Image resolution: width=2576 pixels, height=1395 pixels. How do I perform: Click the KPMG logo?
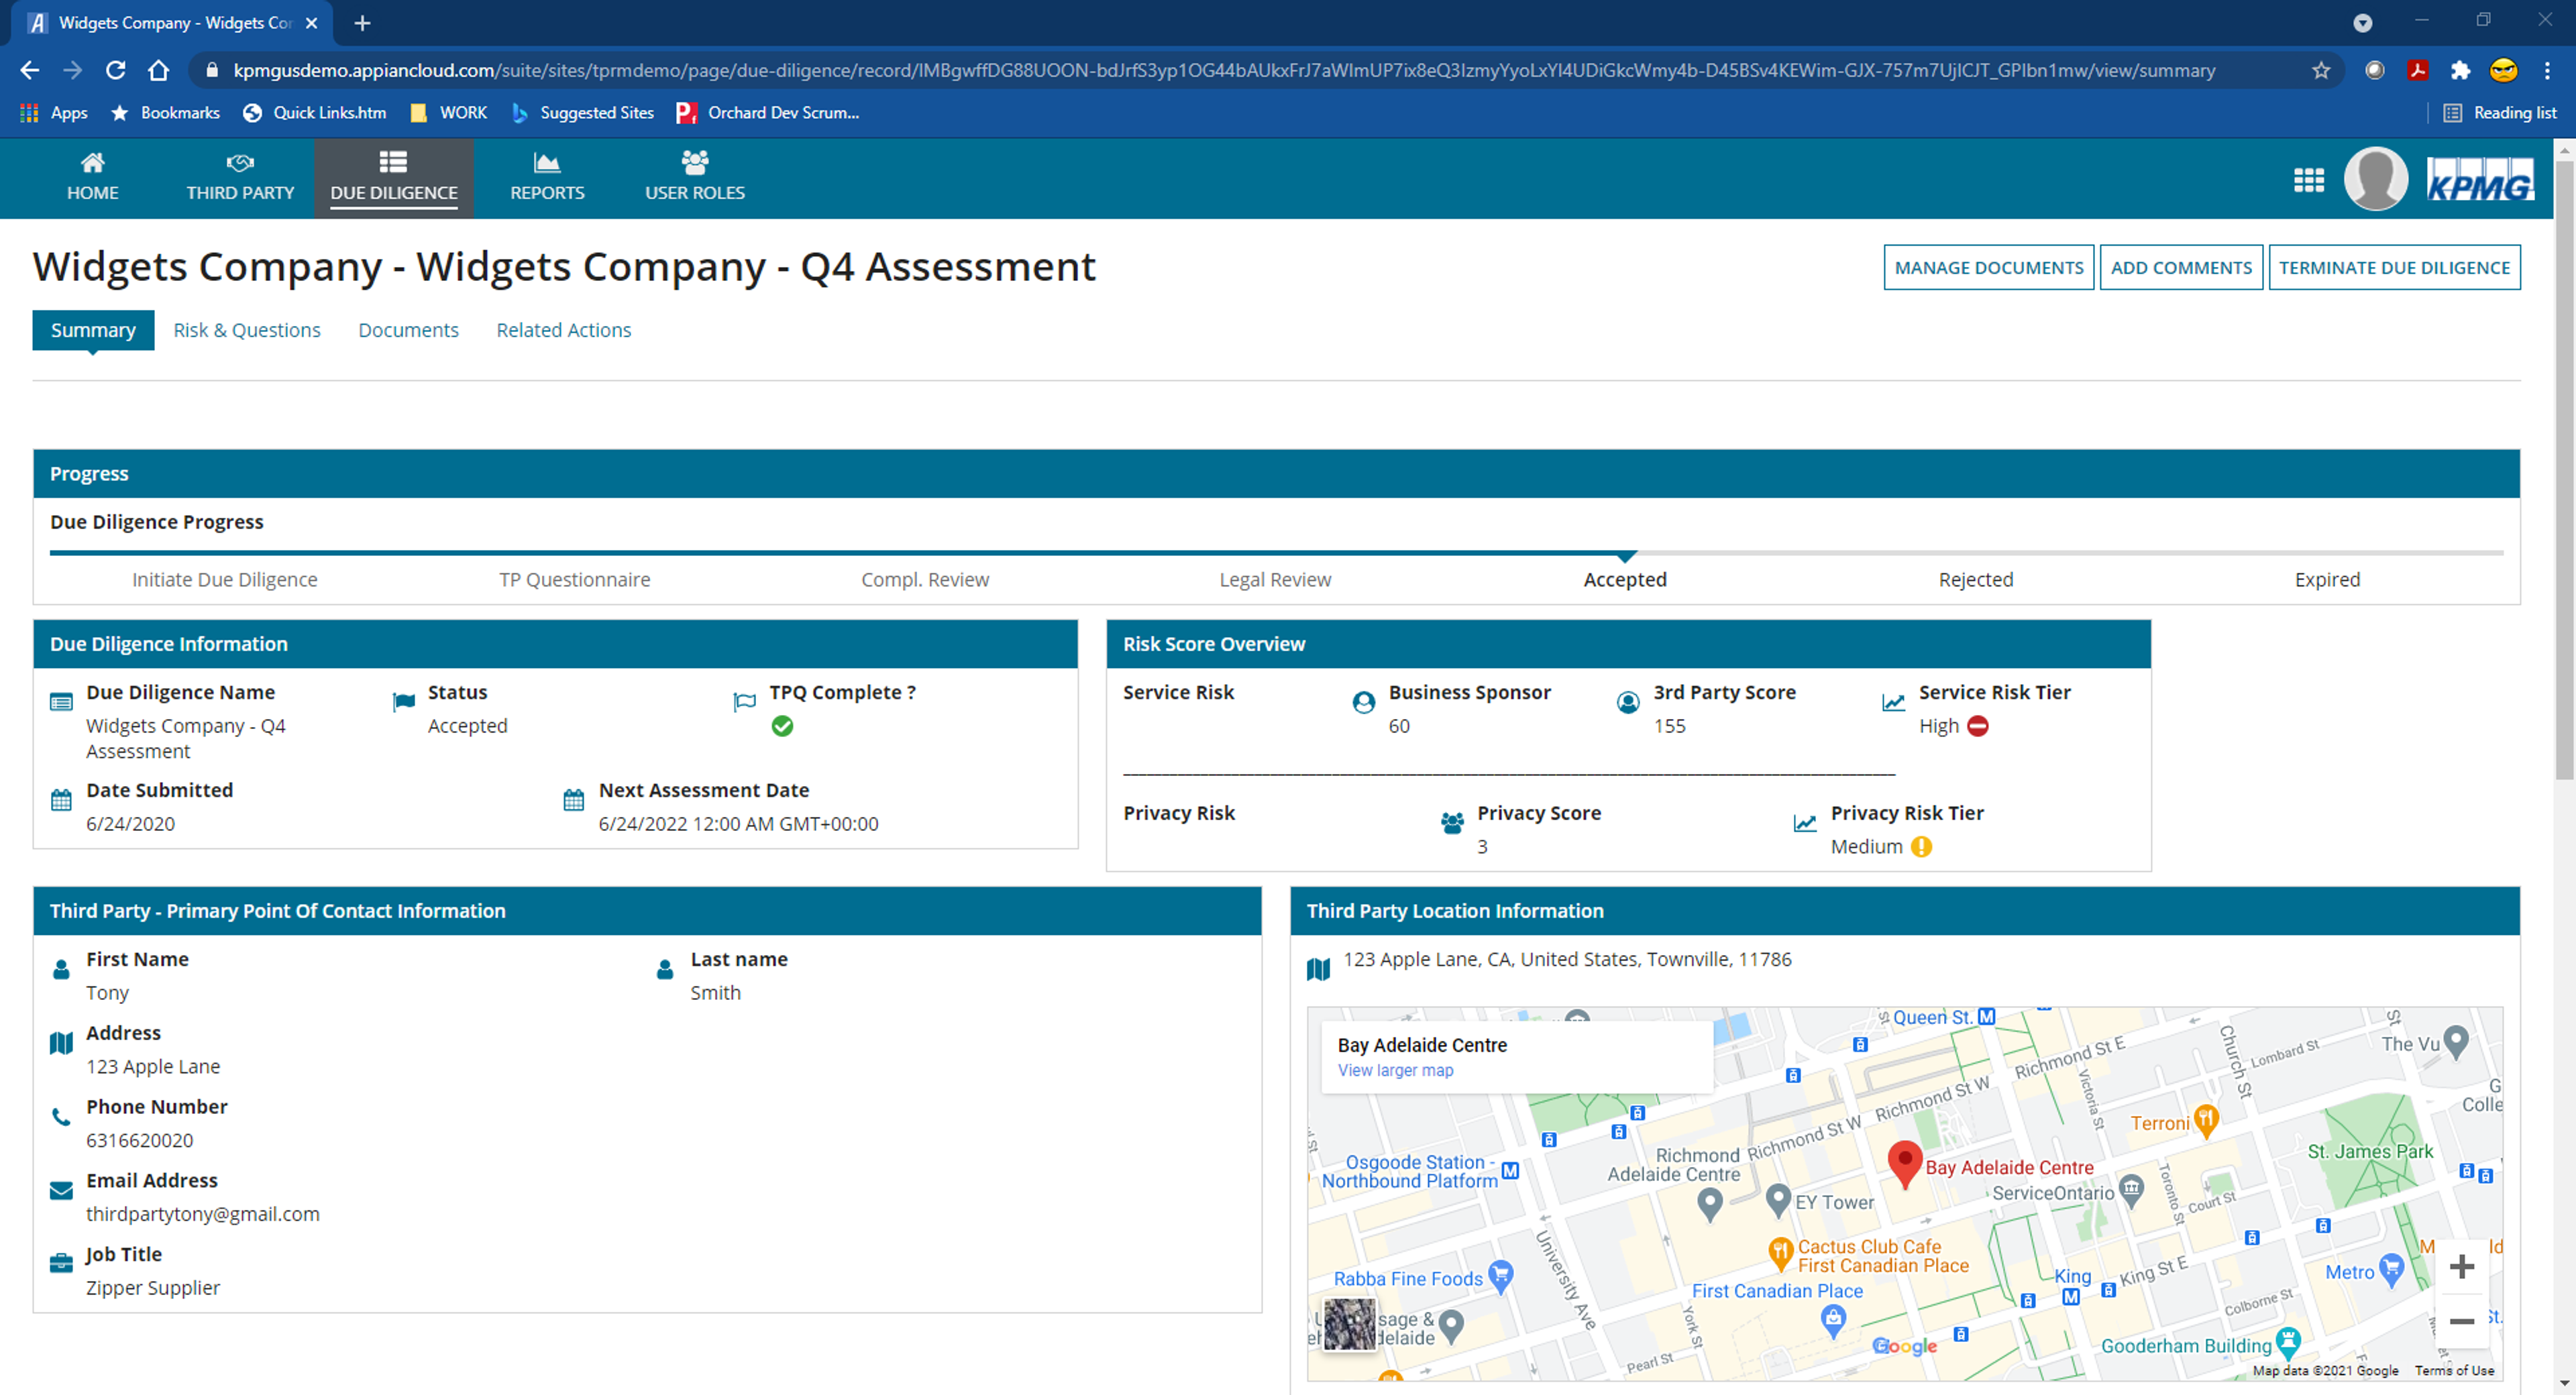pyautogui.click(x=2480, y=179)
